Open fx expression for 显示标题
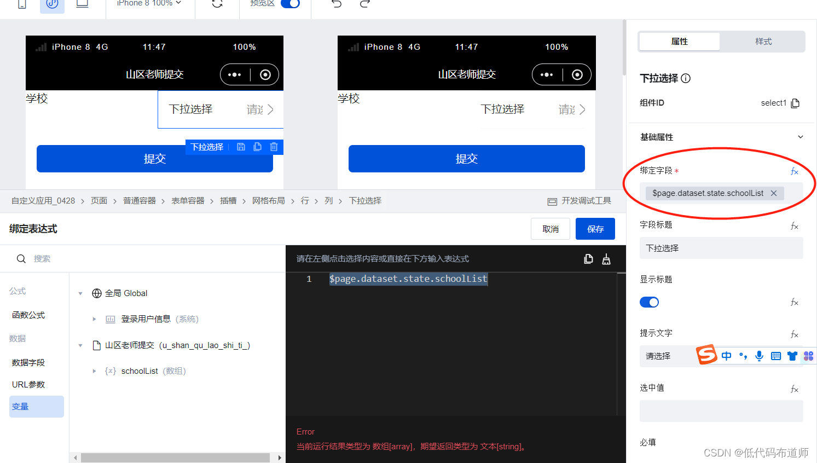Viewport: 817px width, 463px height. (x=795, y=302)
